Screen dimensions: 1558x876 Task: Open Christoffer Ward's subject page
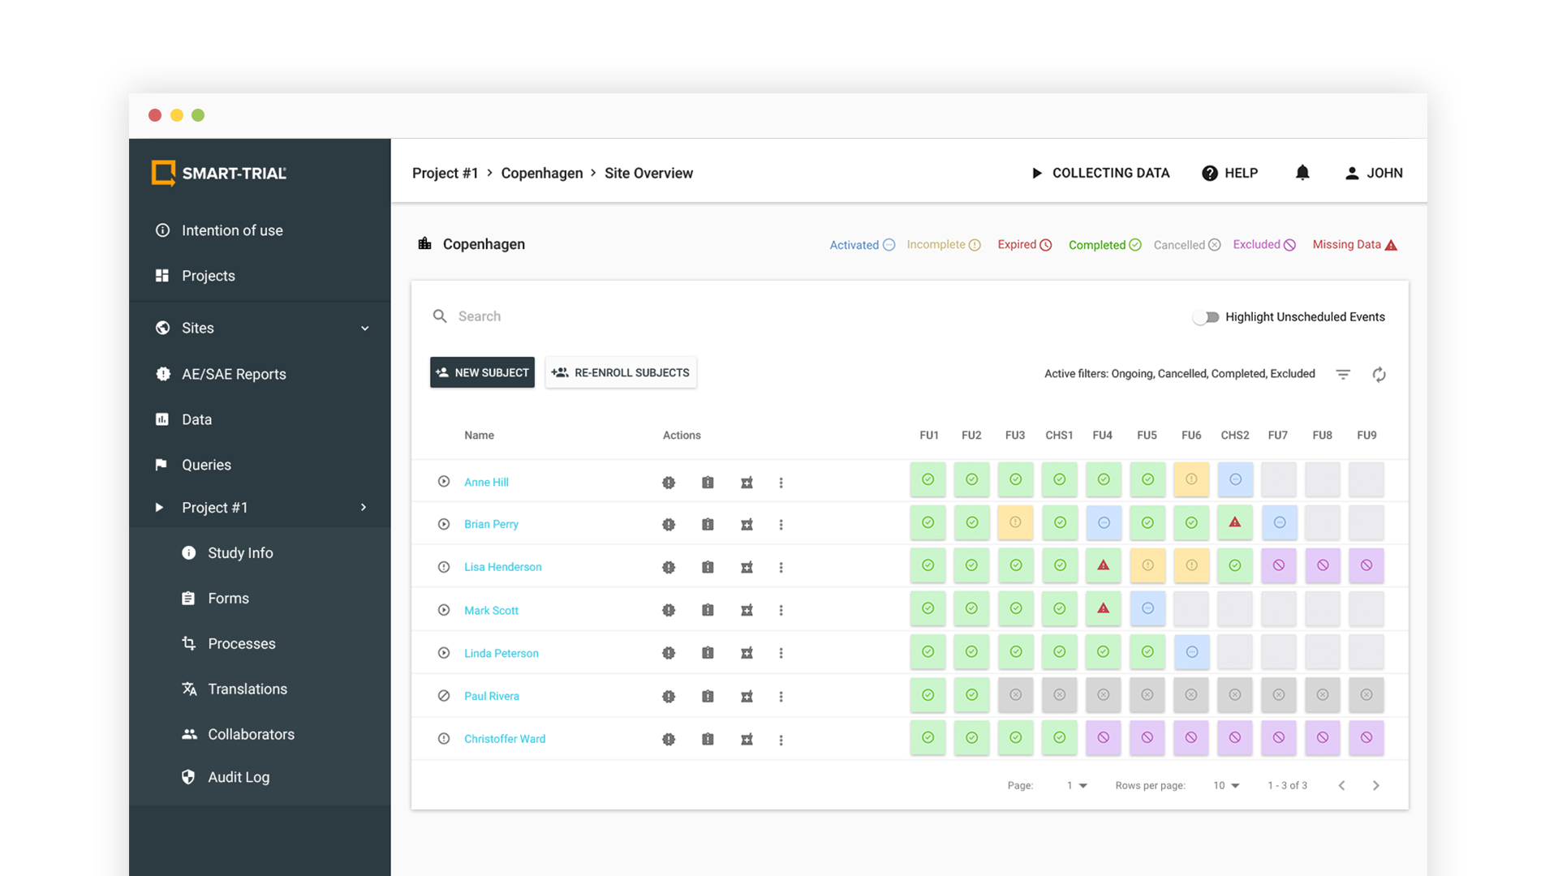[x=504, y=739]
